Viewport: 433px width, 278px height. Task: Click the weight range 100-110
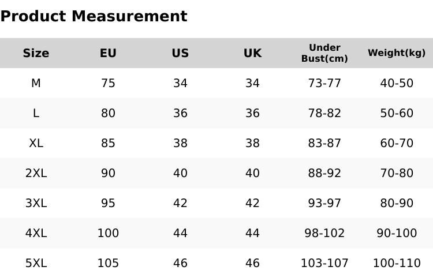coord(397,263)
